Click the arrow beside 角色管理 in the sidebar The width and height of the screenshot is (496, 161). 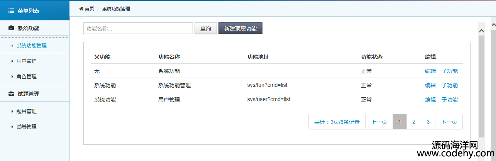(13, 76)
